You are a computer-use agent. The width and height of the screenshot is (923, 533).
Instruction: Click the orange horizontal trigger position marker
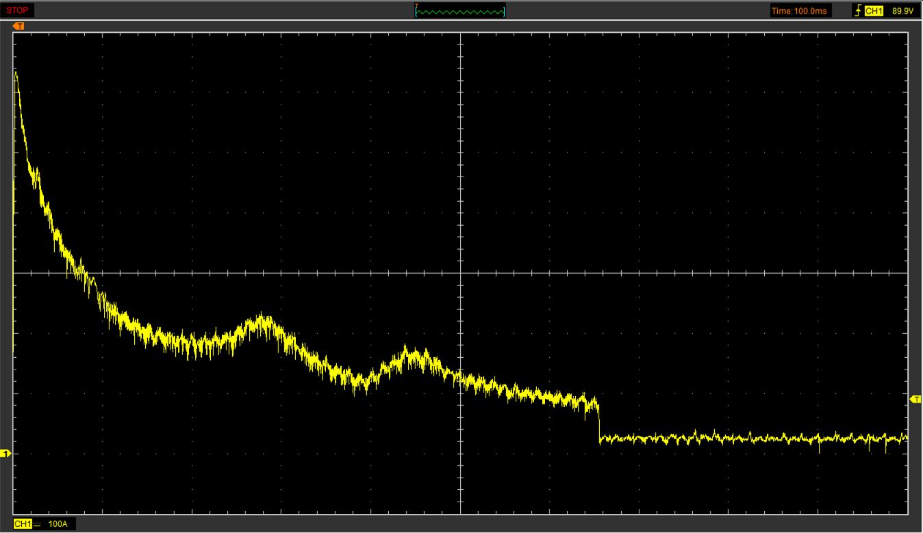pyautogui.click(x=19, y=26)
